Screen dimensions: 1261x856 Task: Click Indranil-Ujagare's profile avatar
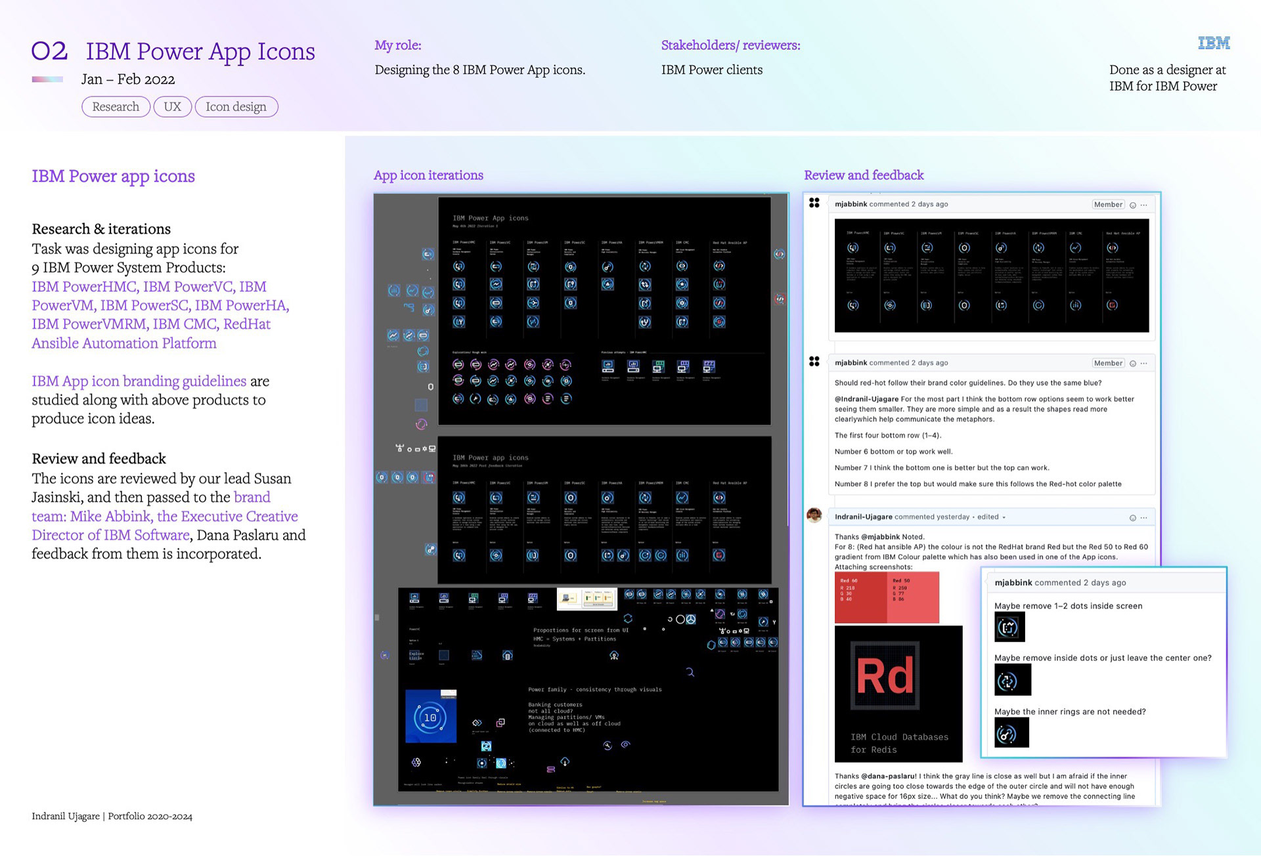814,515
